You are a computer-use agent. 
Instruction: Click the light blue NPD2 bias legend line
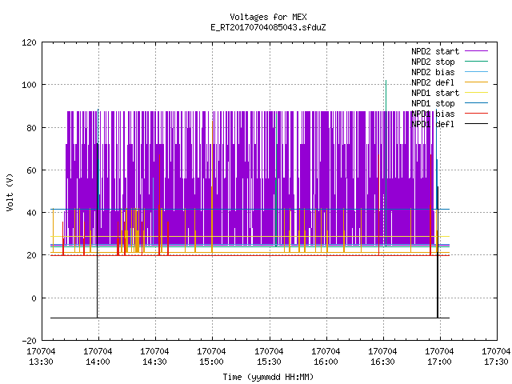coord(477,71)
